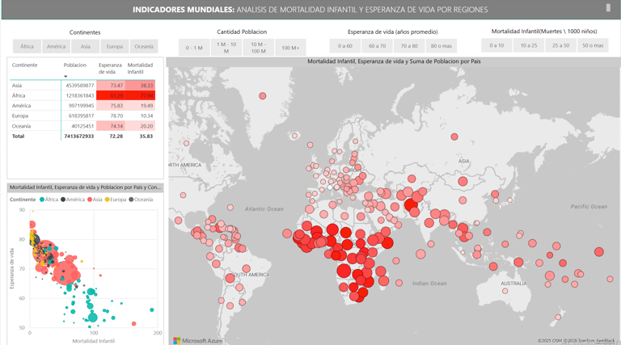Filter life expectancy 70 a 80
This screenshot has height=345, width=621.
[409, 46]
